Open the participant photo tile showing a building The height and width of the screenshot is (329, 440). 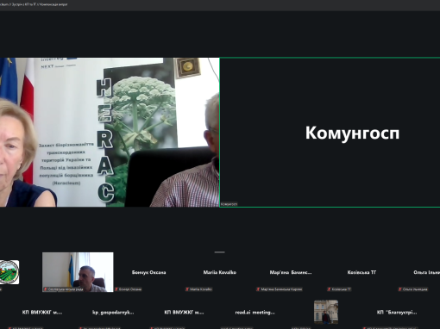pyautogui.click(x=326, y=312)
